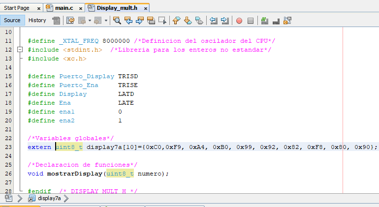The height and width of the screenshot is (207, 379).
Task: Click mostrarDisplay function name
Action: [75, 174]
